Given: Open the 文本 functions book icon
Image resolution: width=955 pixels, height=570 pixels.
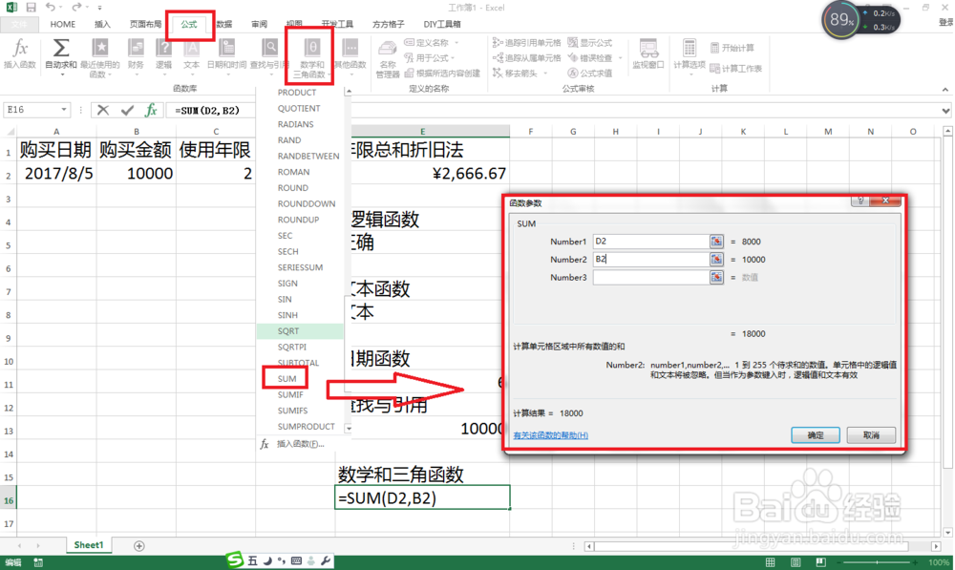Looking at the screenshot, I should [x=191, y=49].
